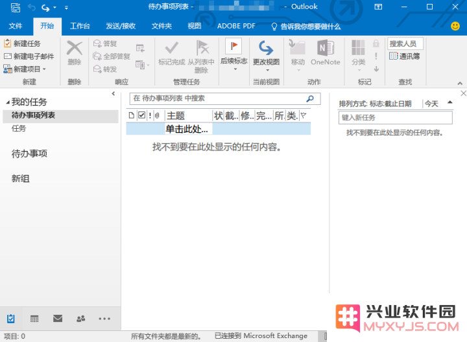The width and height of the screenshot is (467, 342).
Task: Switch to People via nav icon
Action: (x=80, y=319)
